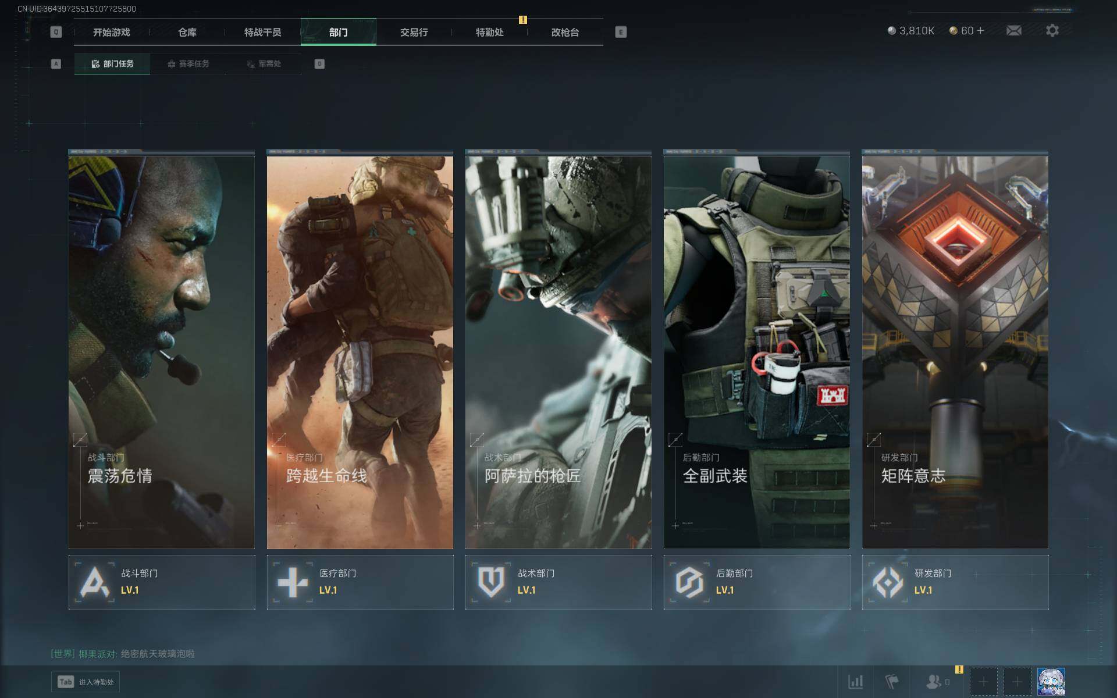Click the 研发部门 LV.1 button

point(955,582)
